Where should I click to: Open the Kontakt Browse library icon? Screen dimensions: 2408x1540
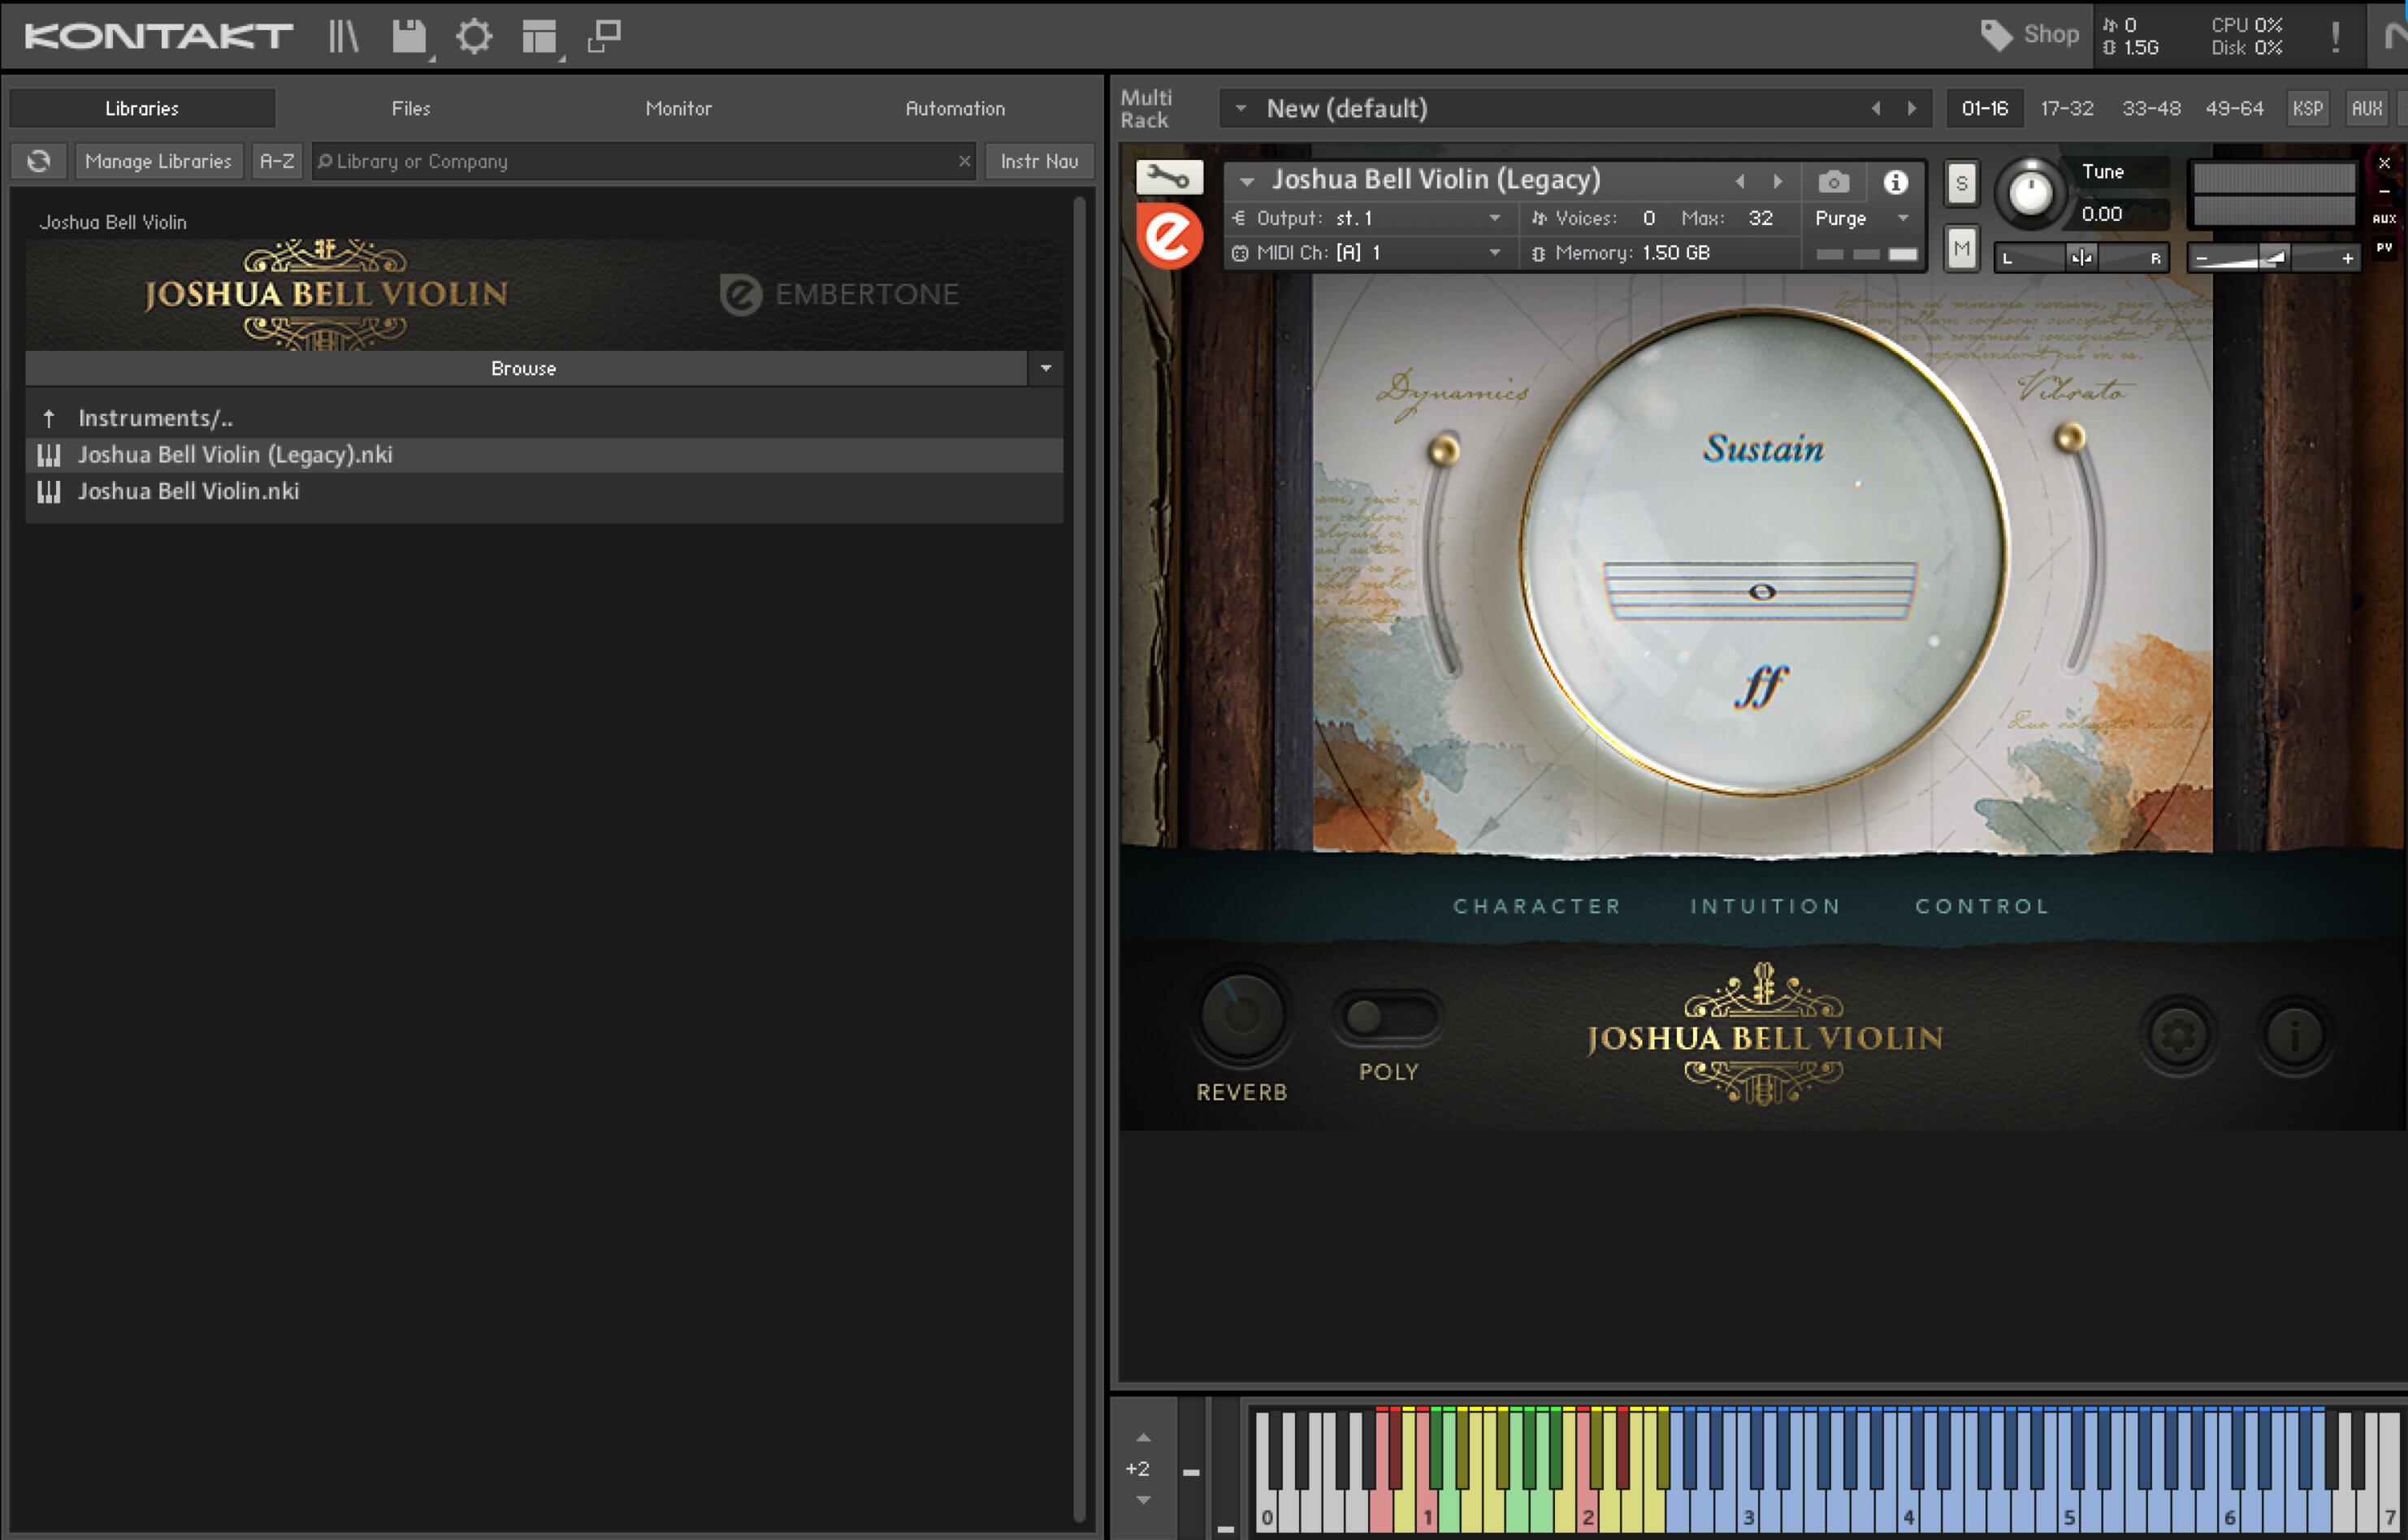345,36
